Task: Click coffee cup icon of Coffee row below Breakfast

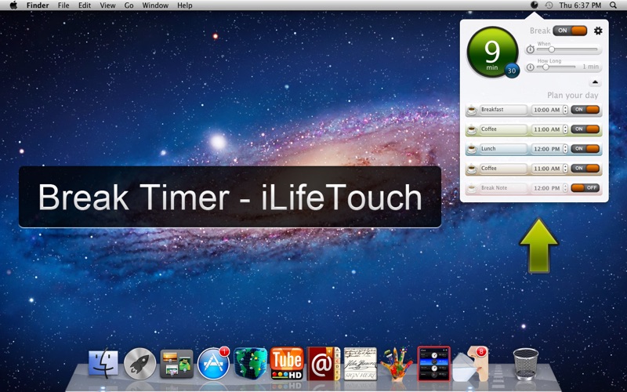Action: point(472,129)
